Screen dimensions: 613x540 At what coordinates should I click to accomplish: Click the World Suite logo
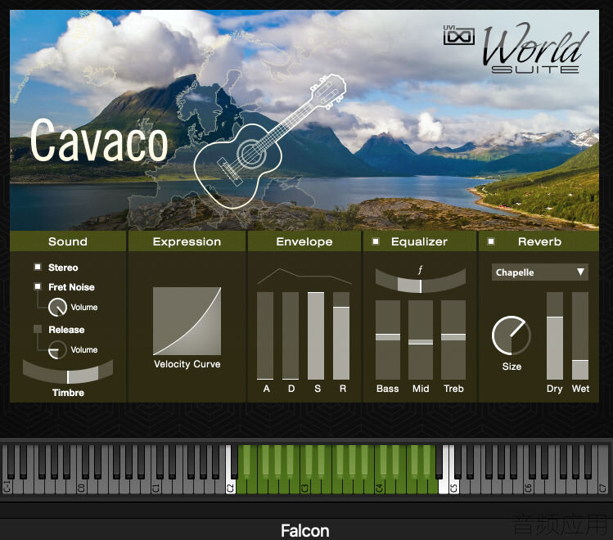point(535,48)
